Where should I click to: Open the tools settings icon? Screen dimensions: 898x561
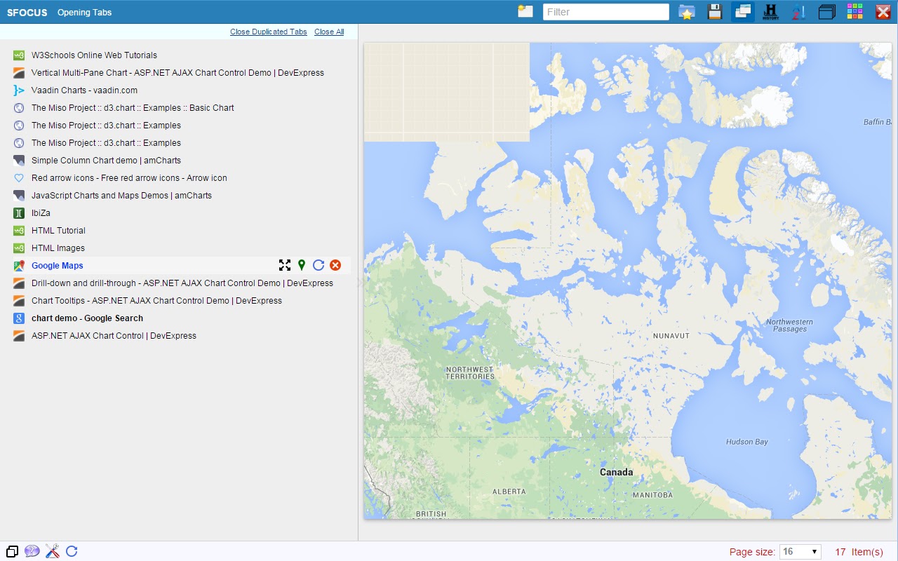click(x=52, y=551)
